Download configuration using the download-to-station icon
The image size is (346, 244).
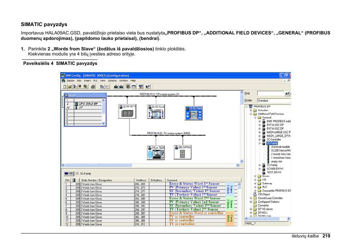tap(115, 86)
